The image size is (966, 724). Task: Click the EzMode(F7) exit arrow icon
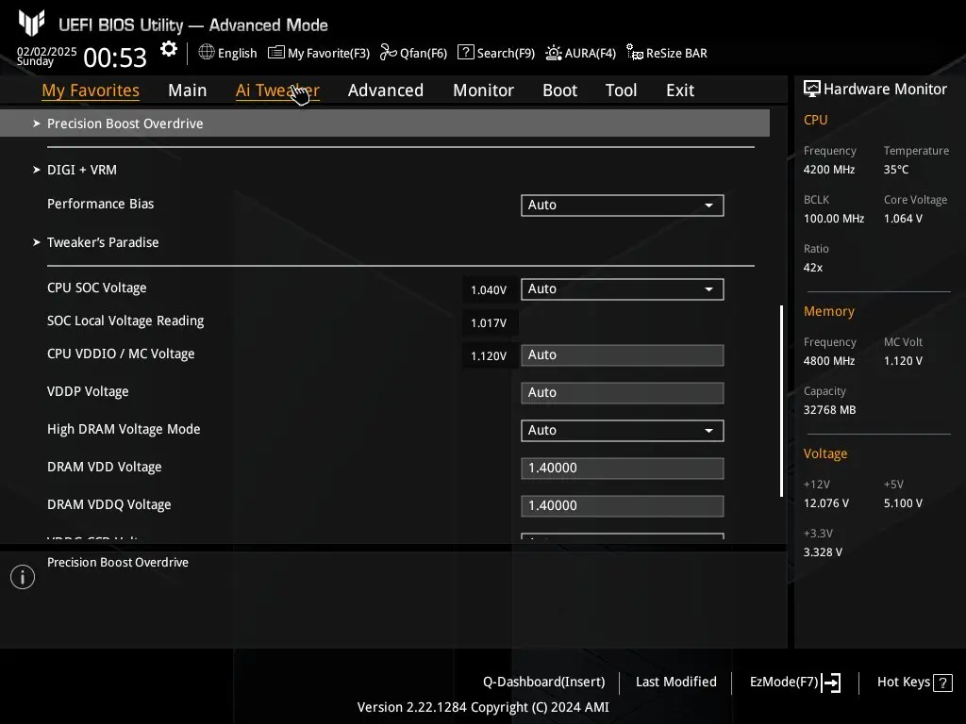832,683
